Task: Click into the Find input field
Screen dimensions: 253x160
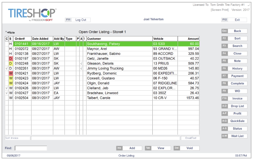Action: pos(31,148)
